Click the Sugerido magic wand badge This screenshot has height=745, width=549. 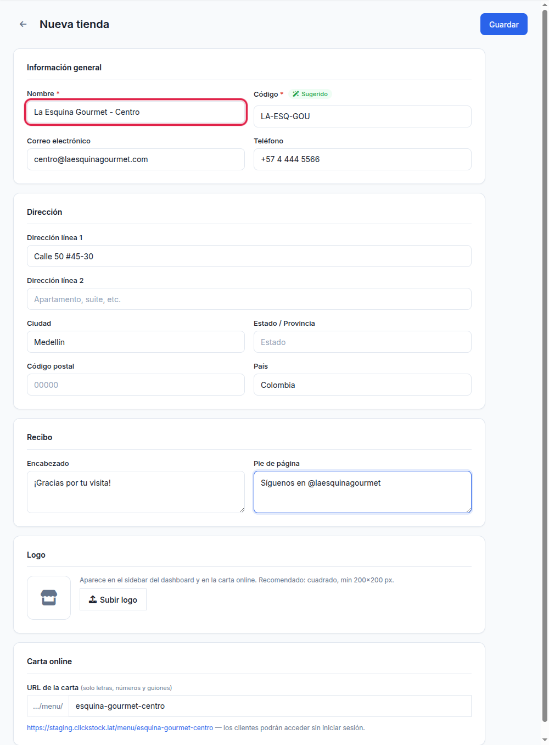310,94
